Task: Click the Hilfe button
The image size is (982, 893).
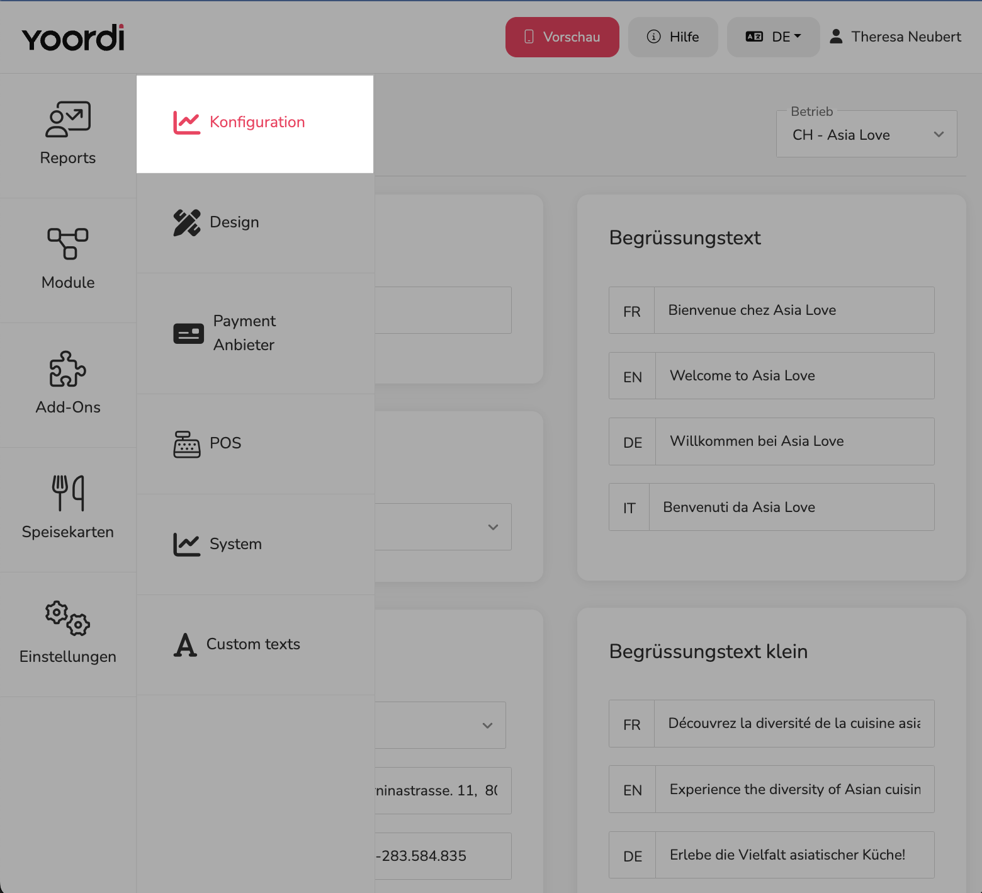Action: 673,37
